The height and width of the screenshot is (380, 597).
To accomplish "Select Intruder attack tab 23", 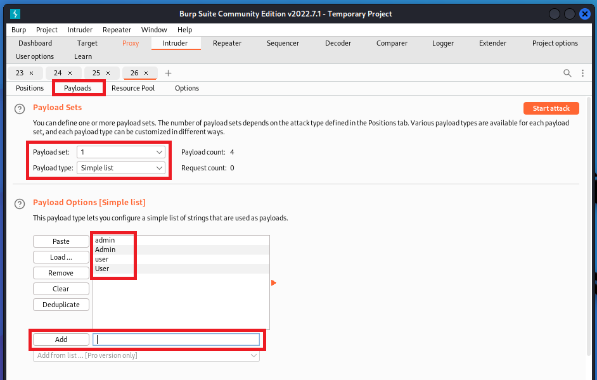I will 20,73.
